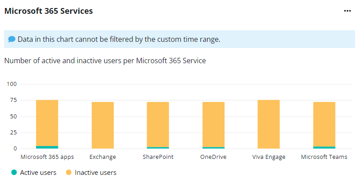
Task: Toggle Inactive users legend entry
Action: pos(91,173)
